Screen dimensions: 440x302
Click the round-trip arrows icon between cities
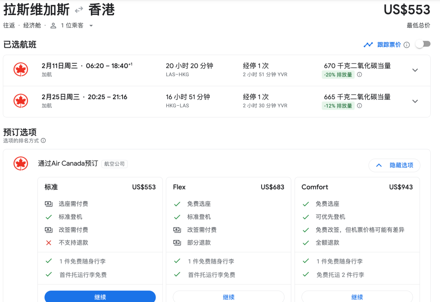[79, 10]
